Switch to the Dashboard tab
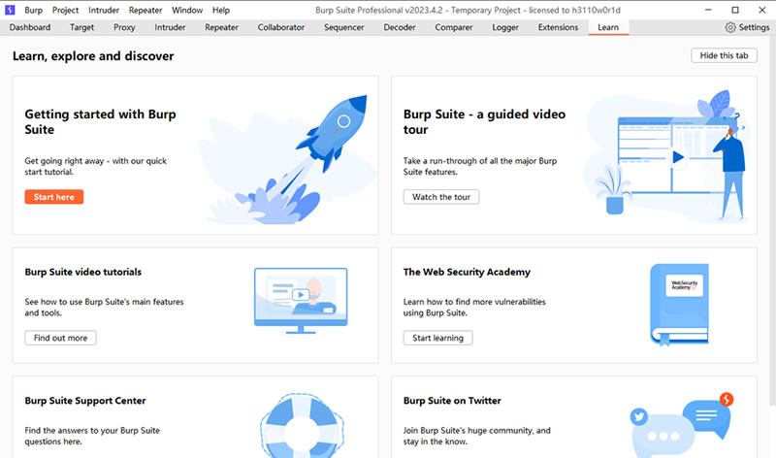The height and width of the screenshot is (458, 776). (30, 27)
